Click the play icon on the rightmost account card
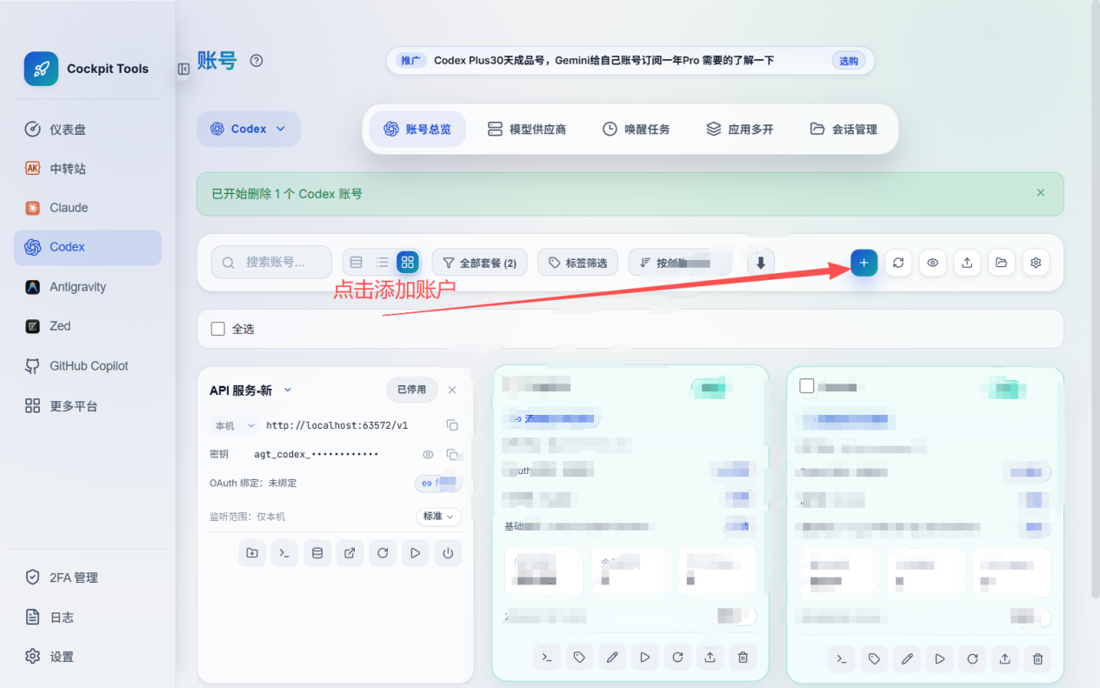The image size is (1100, 688). (939, 659)
